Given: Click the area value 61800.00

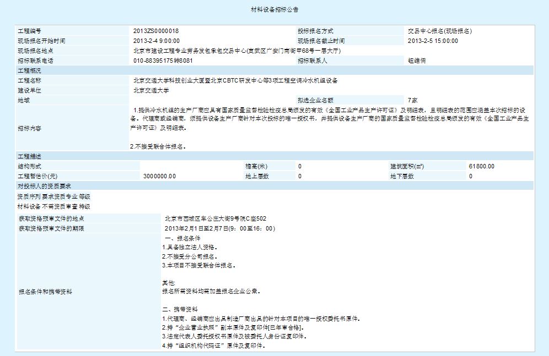Looking at the screenshot, I should 481,166.
